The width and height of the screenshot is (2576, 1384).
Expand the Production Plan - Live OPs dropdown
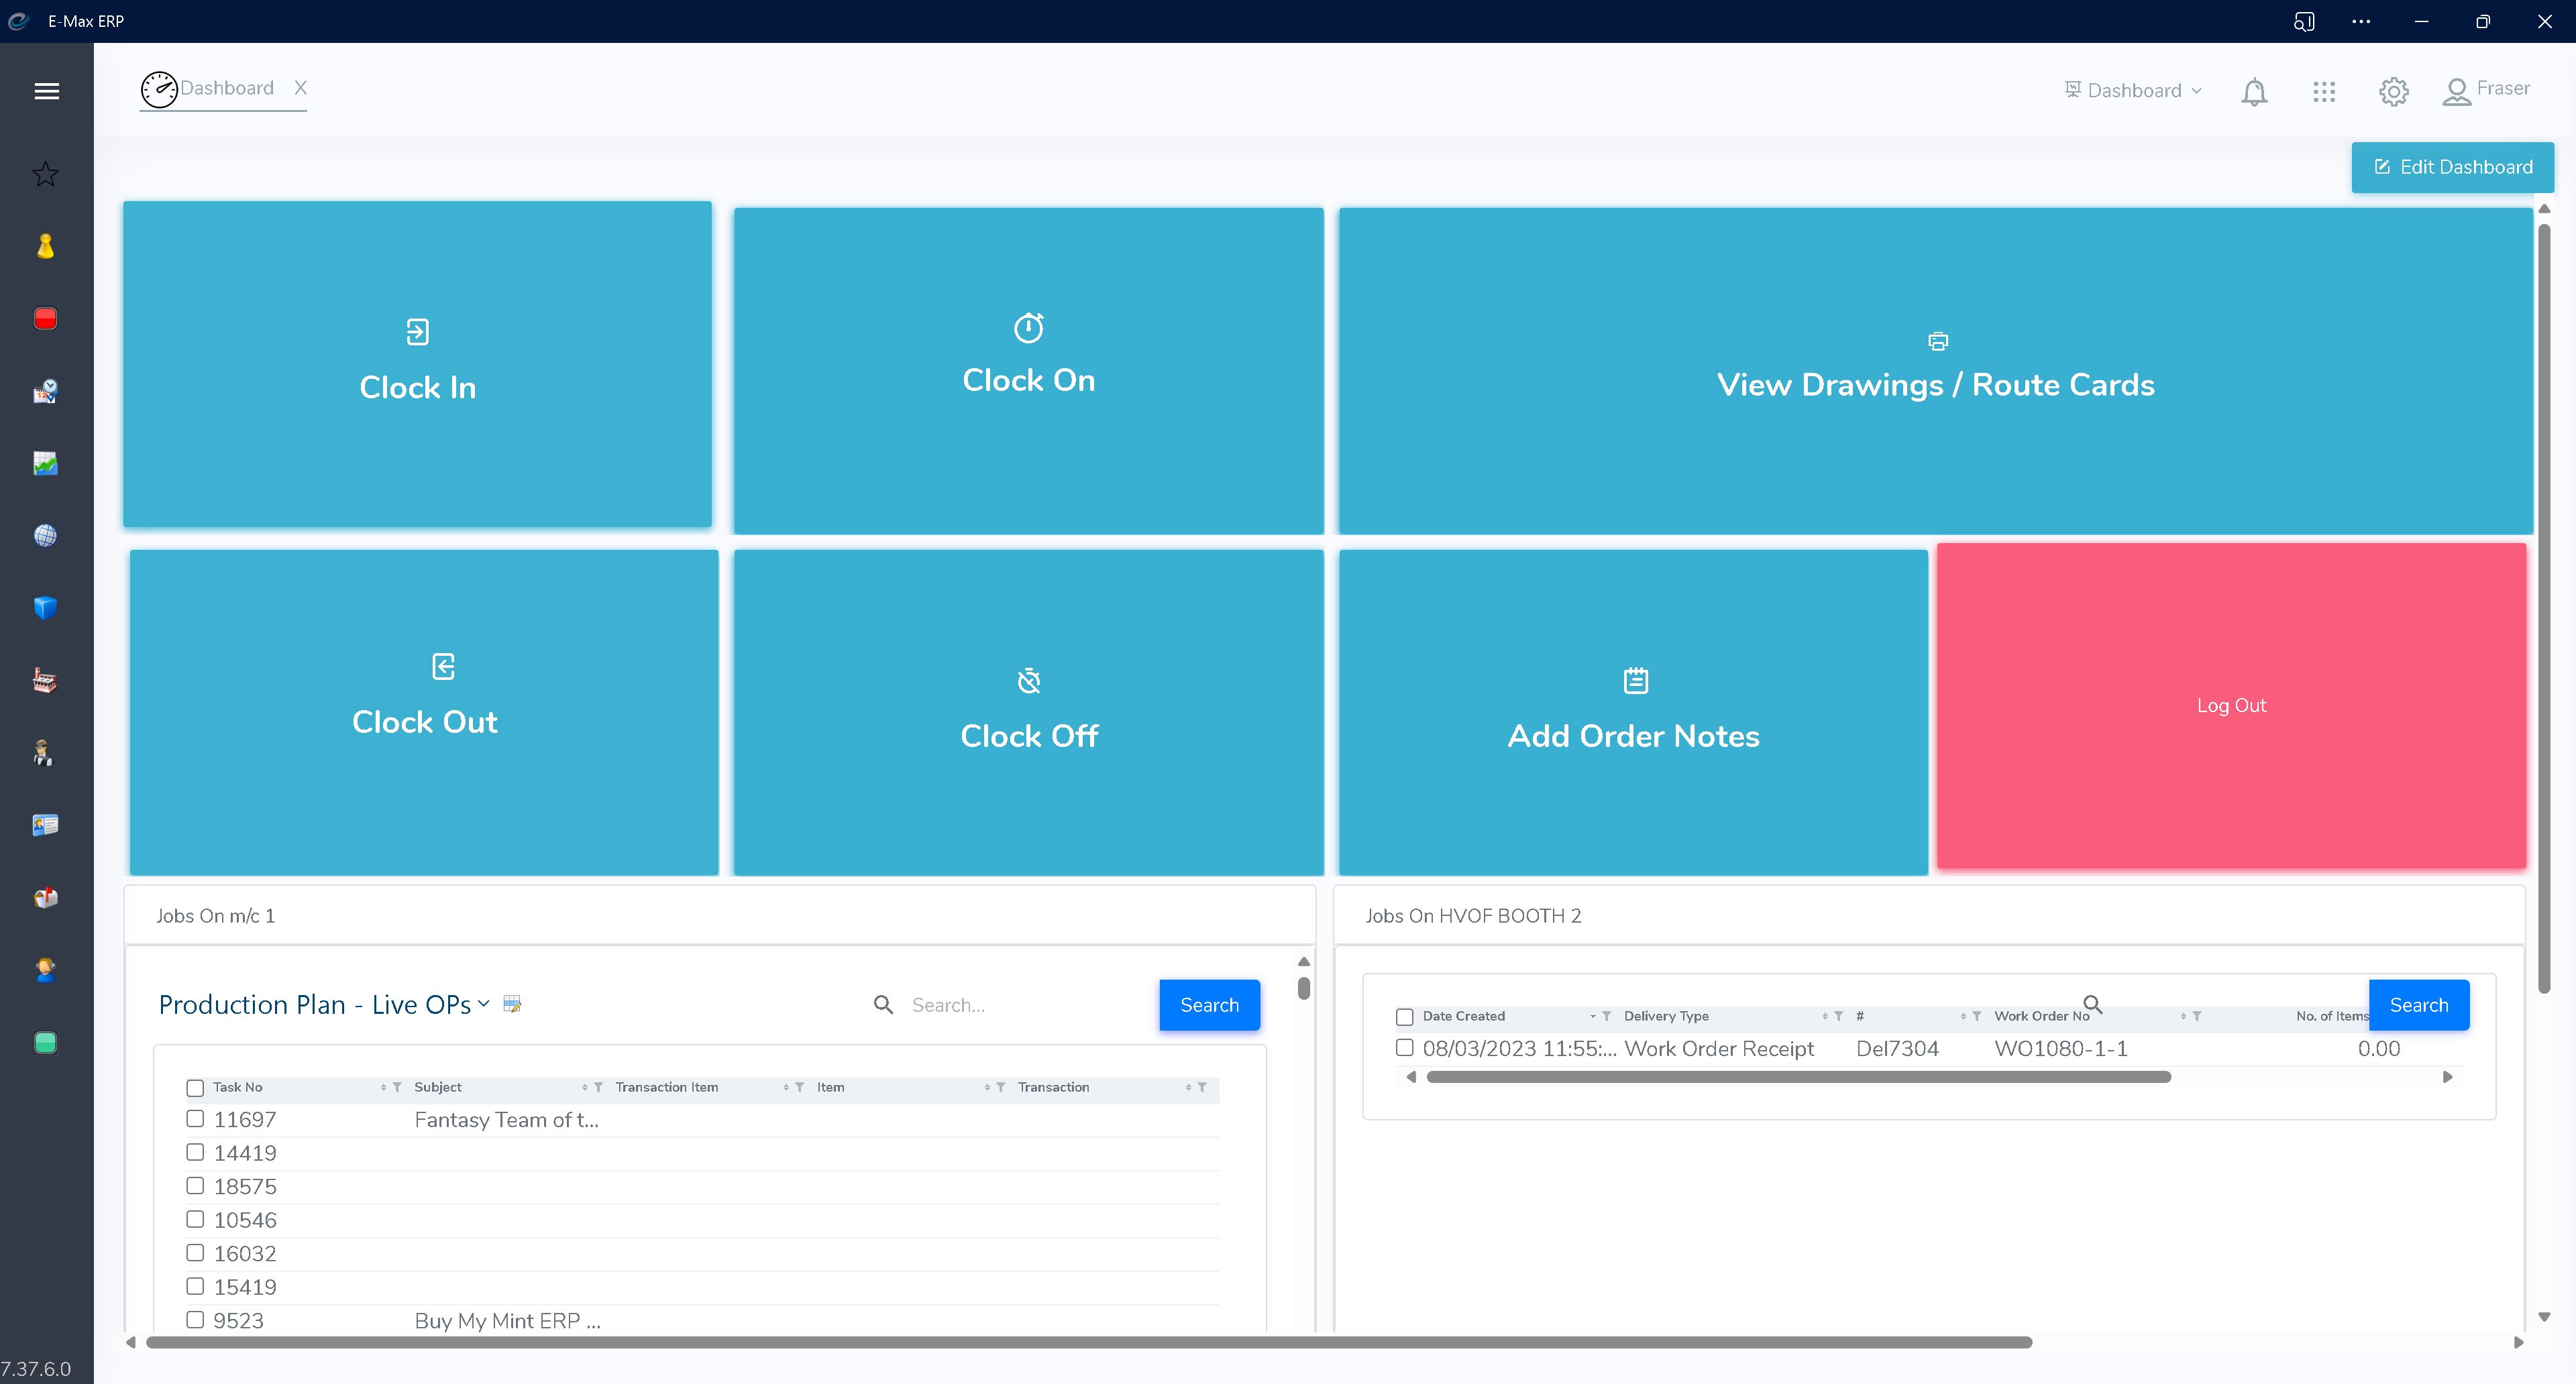(484, 1003)
